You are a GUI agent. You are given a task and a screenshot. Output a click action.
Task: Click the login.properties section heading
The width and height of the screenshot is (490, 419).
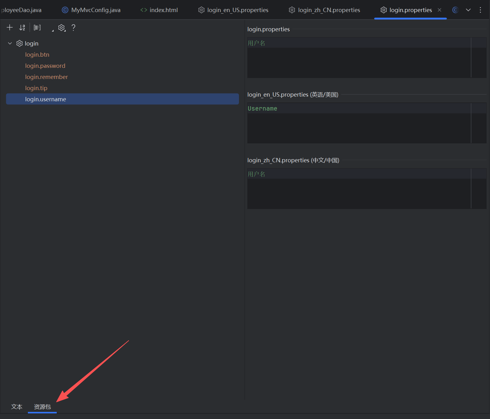[268, 29]
